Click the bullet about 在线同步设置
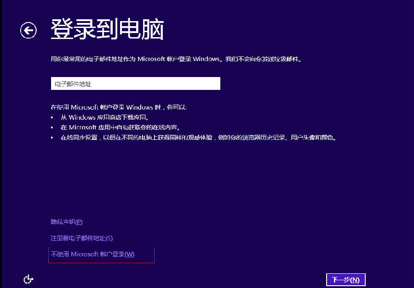The image size is (414, 288). (198, 138)
